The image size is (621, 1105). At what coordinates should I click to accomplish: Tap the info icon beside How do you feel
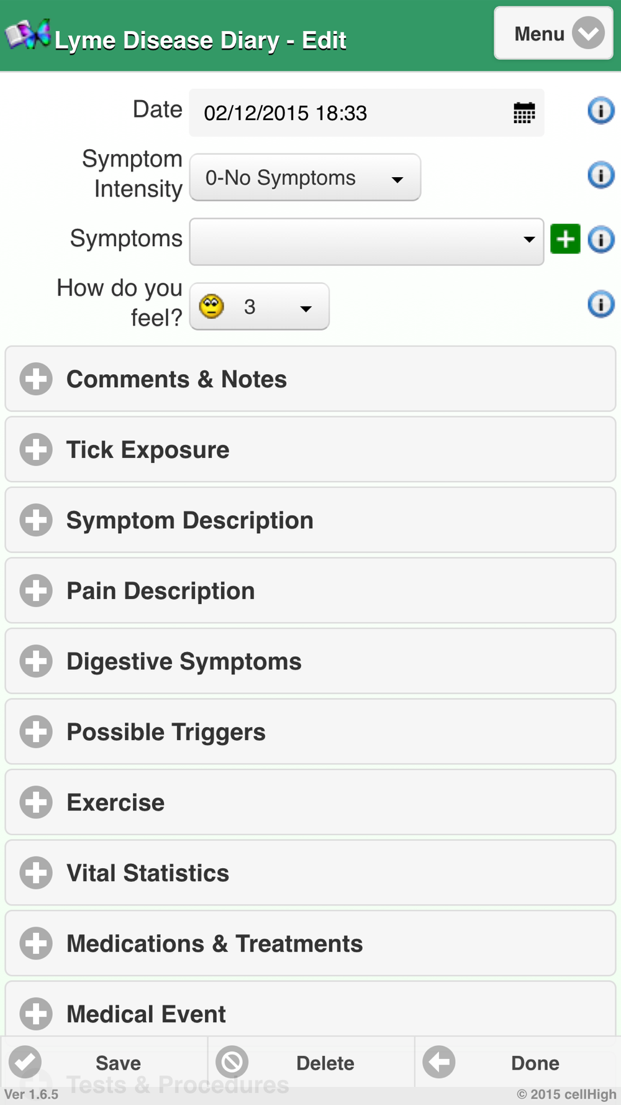tap(601, 305)
